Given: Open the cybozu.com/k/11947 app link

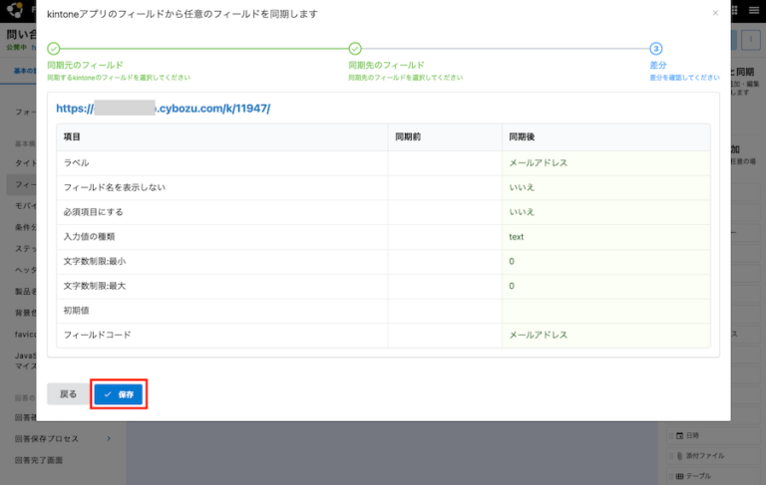Looking at the screenshot, I should pyautogui.click(x=164, y=108).
